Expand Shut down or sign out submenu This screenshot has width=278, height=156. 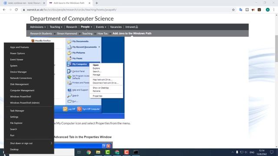click(x=29, y=143)
